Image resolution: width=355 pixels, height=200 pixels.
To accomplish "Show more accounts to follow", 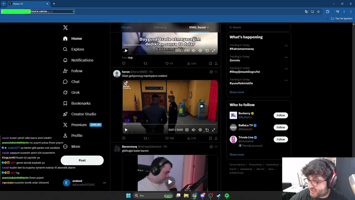I will 237,154.
